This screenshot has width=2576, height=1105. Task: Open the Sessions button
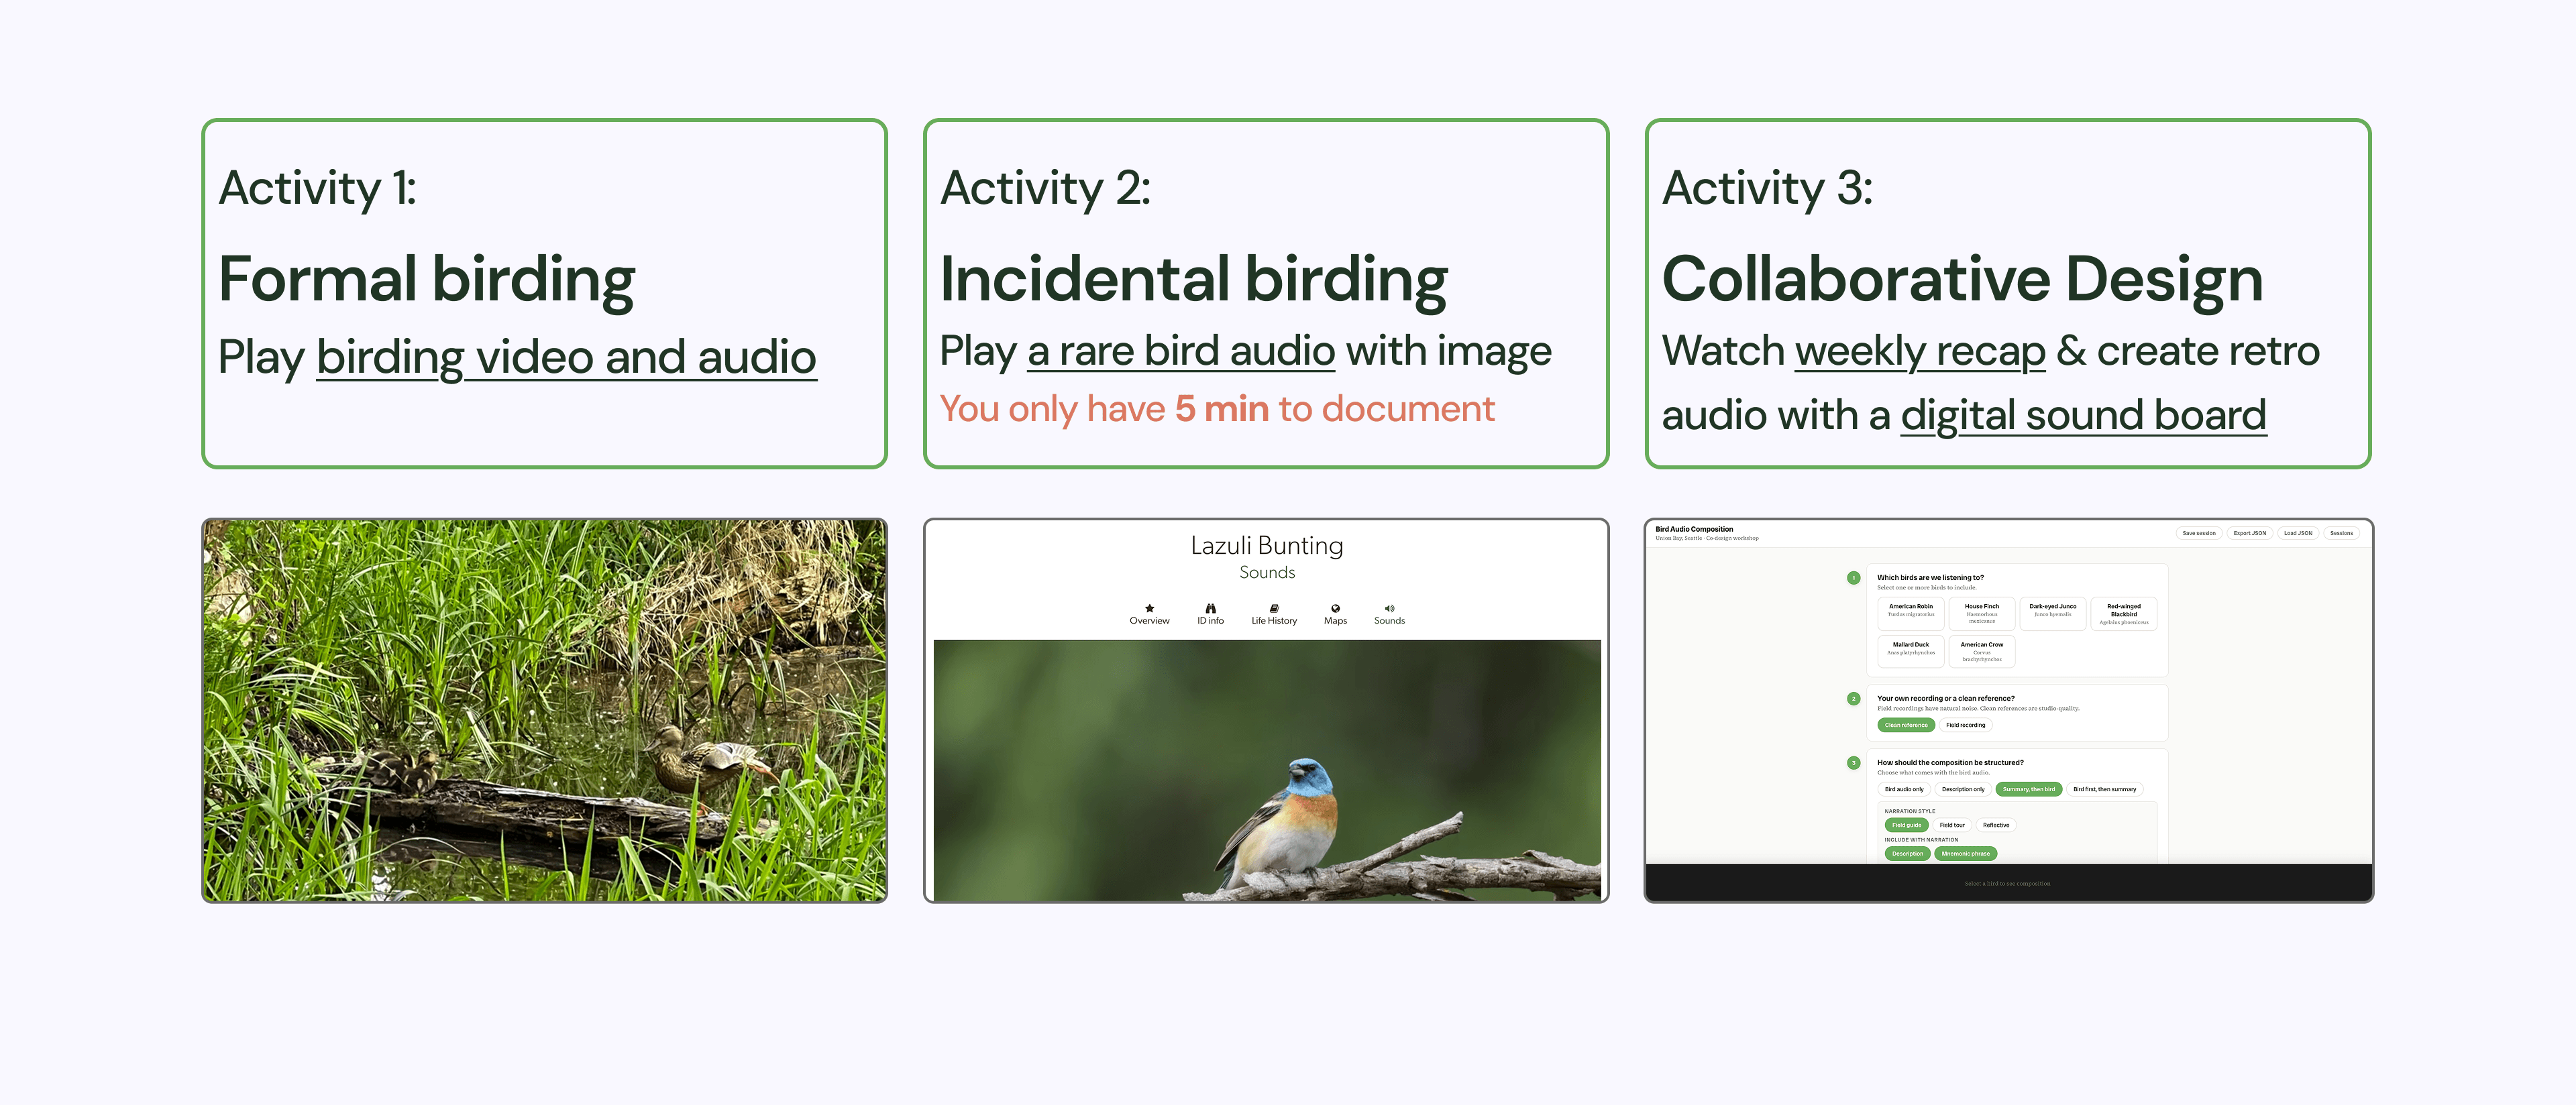(x=2341, y=534)
